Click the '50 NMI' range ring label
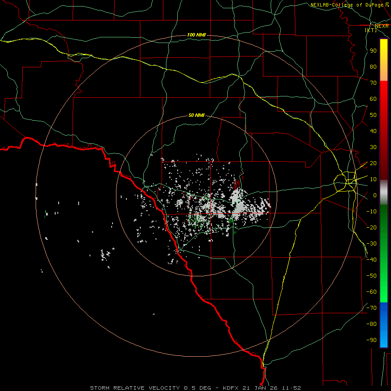 tap(196, 115)
